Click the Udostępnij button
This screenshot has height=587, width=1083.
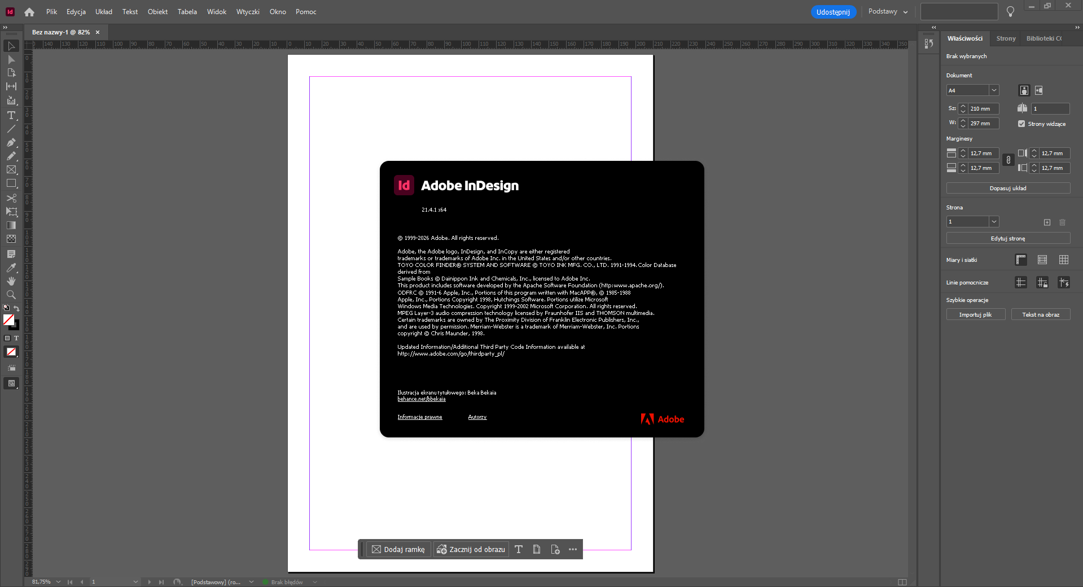click(833, 12)
